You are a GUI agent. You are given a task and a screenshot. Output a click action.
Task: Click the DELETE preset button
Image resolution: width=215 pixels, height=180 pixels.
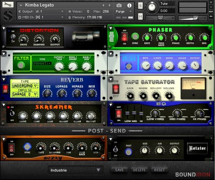pyautogui.click(x=139, y=170)
